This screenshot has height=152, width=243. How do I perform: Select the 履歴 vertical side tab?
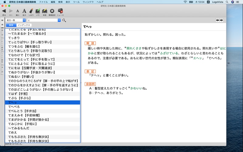tap(2, 33)
